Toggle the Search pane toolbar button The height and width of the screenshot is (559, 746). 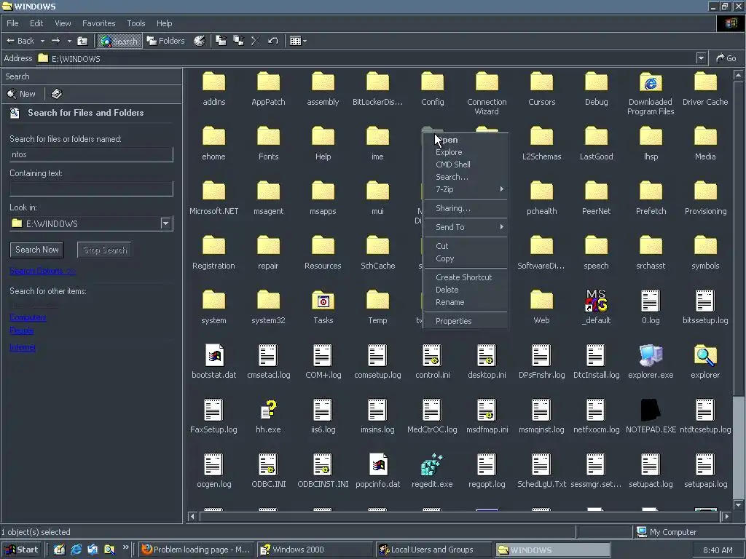coord(119,41)
